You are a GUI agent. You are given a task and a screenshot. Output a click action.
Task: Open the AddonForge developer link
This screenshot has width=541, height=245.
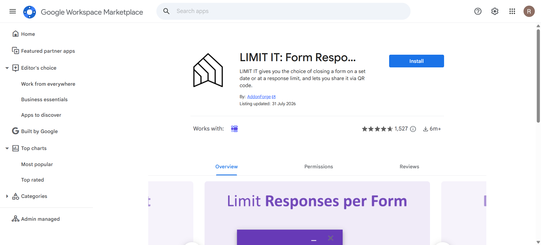coord(259,97)
